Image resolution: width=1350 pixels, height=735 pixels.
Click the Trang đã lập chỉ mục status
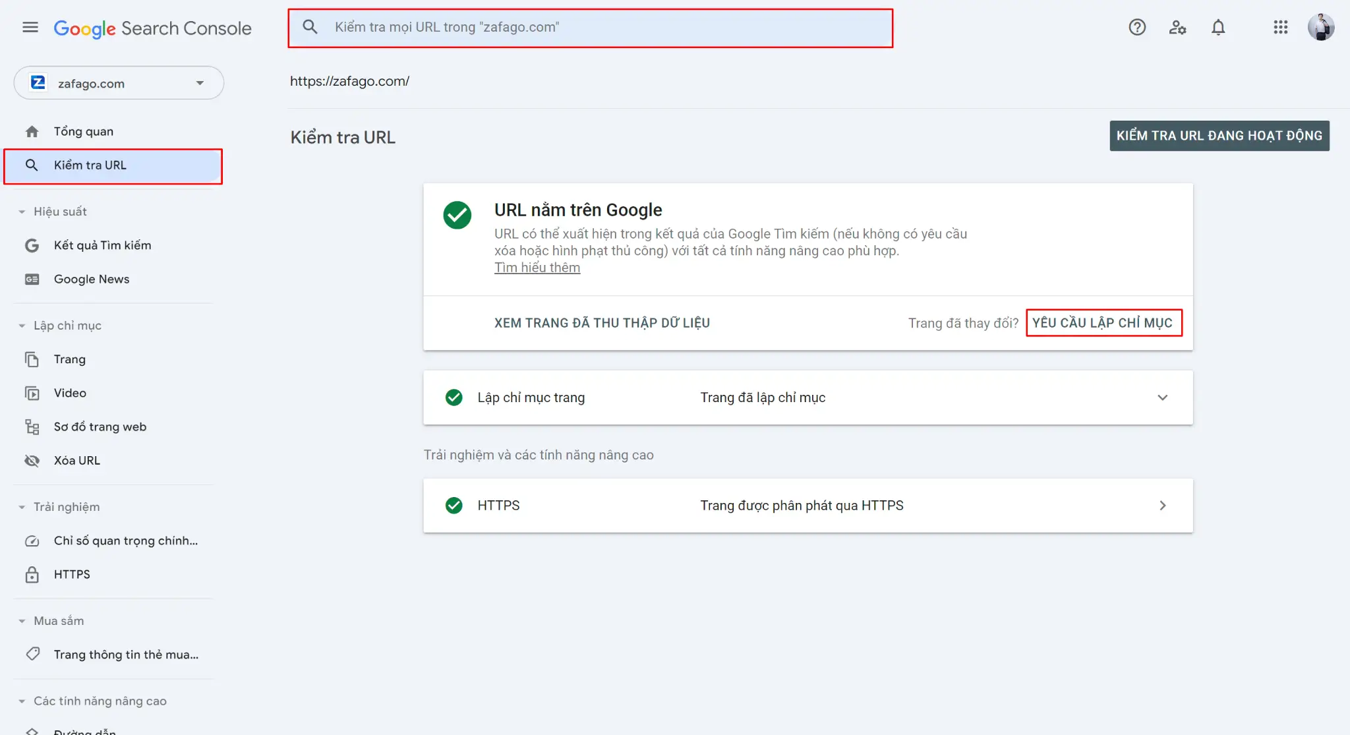click(763, 397)
